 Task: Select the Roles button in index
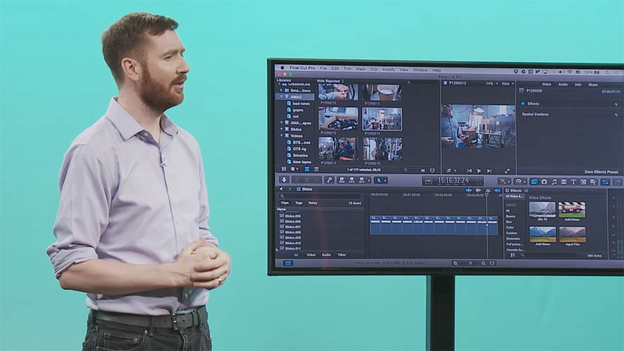pyautogui.click(x=313, y=203)
